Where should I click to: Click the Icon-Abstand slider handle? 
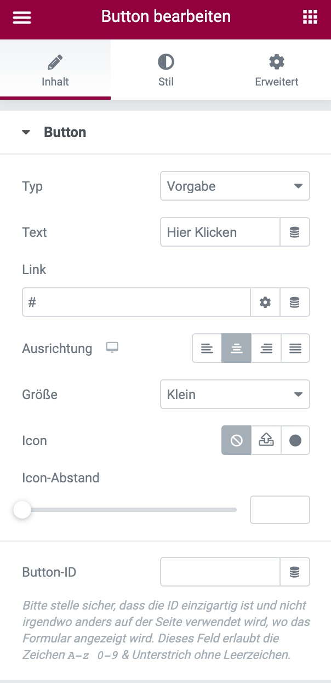(22, 510)
